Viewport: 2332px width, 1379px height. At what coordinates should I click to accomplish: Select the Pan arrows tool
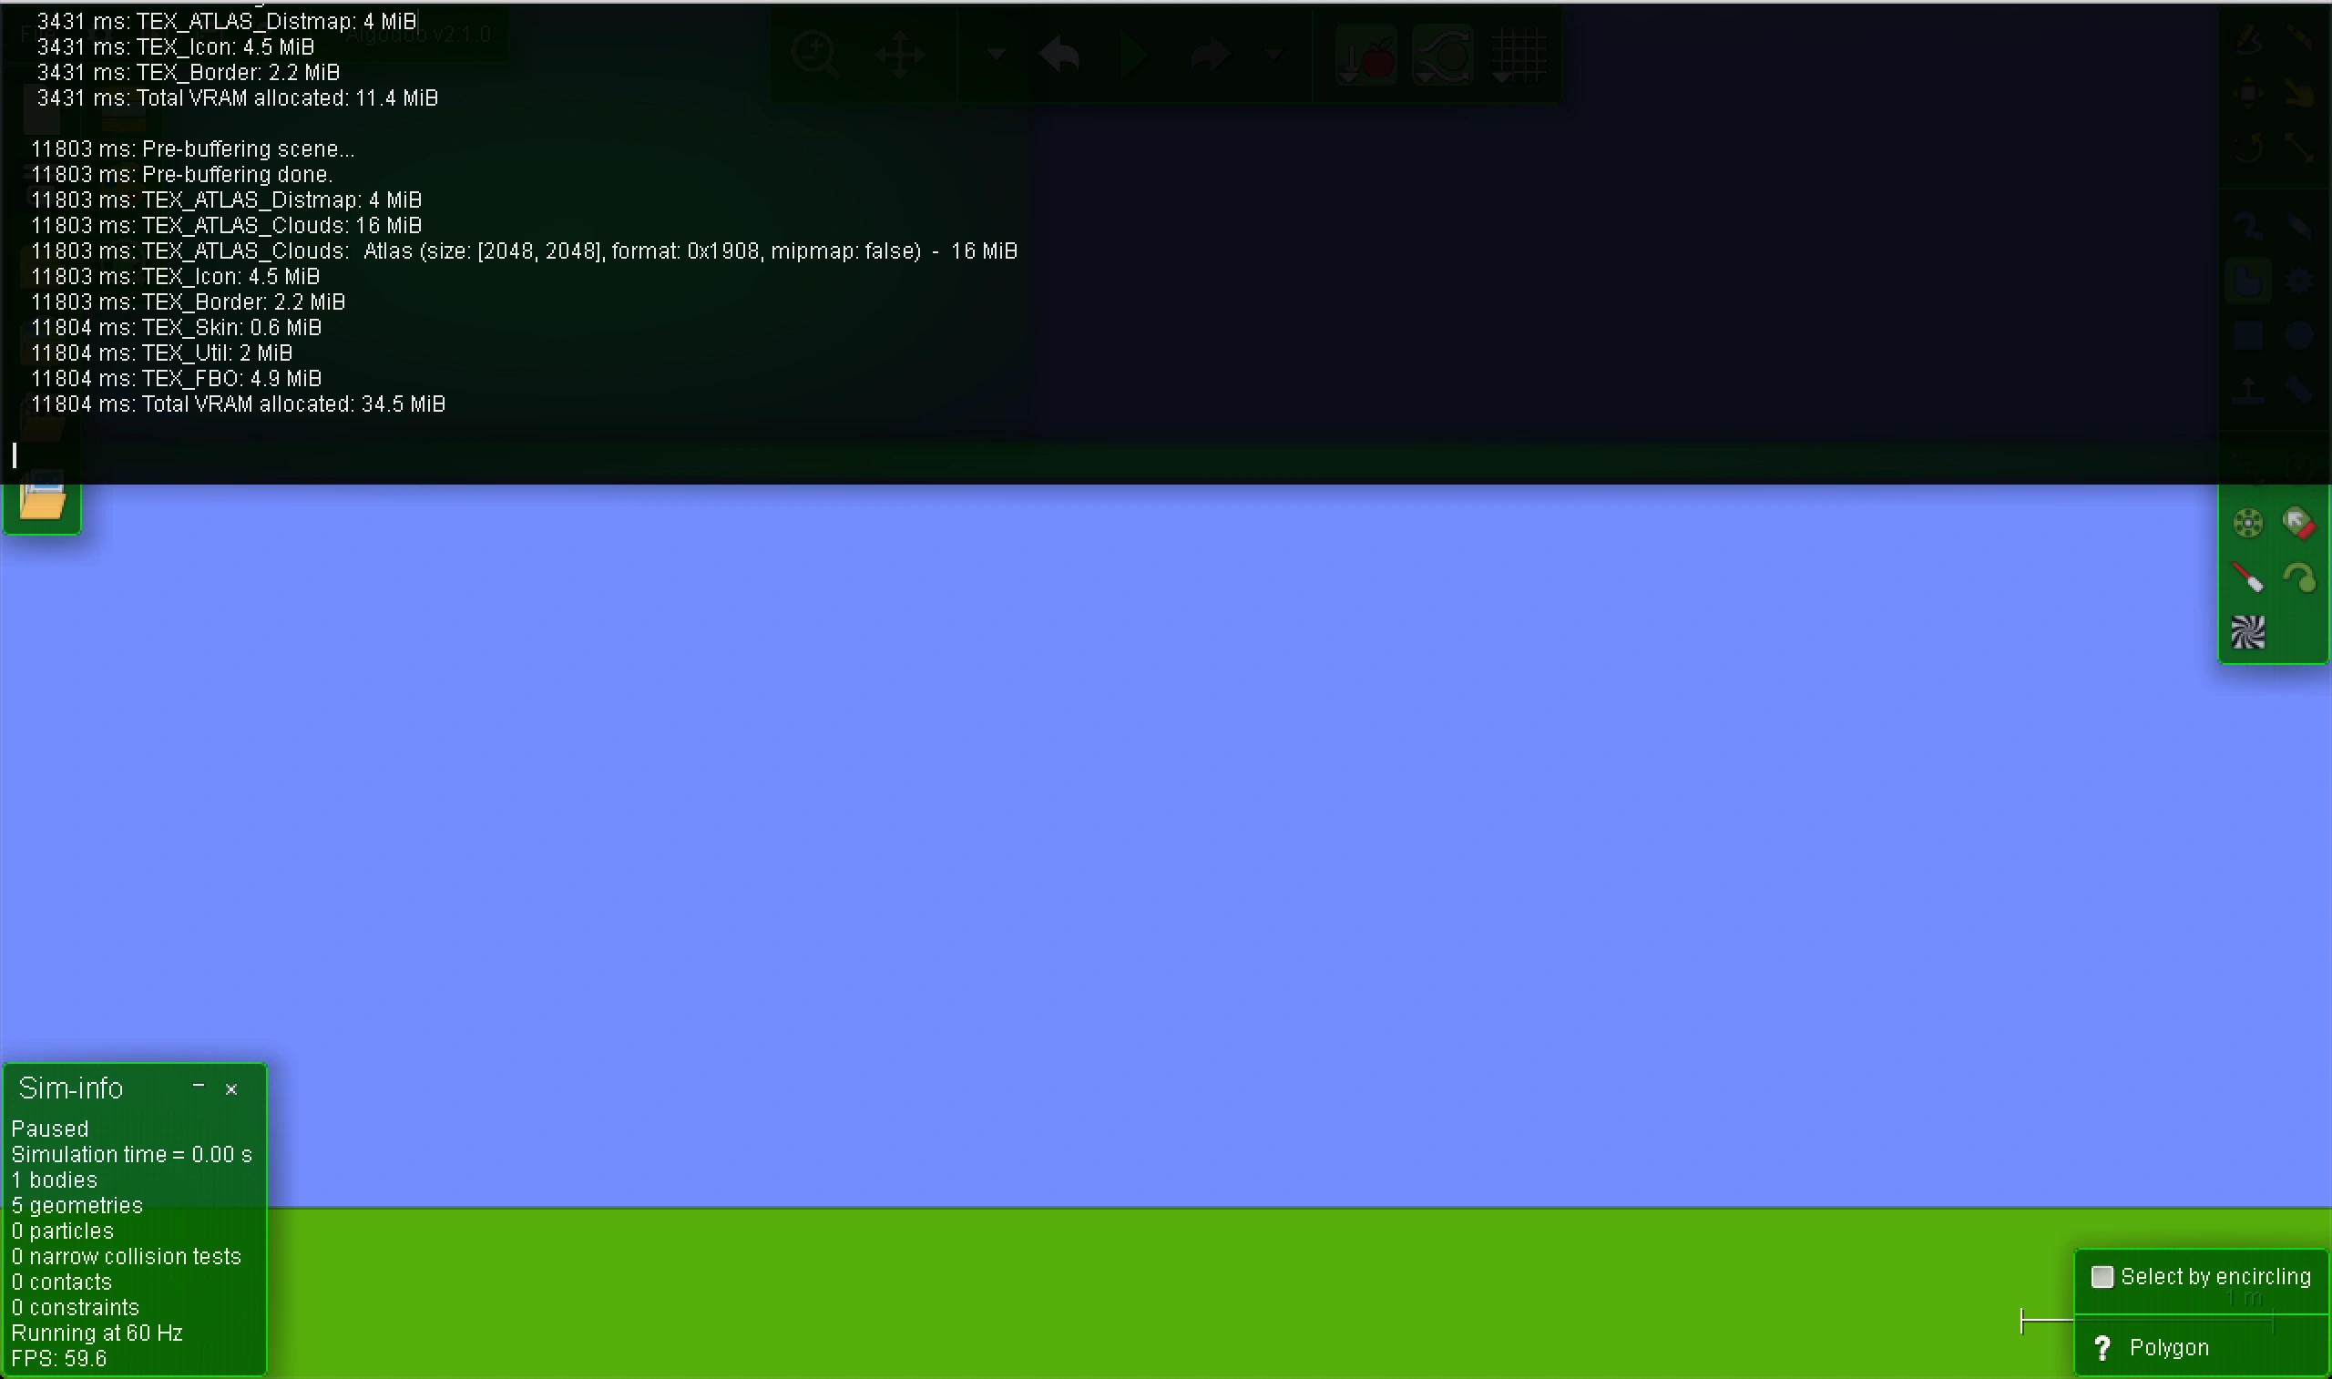898,56
